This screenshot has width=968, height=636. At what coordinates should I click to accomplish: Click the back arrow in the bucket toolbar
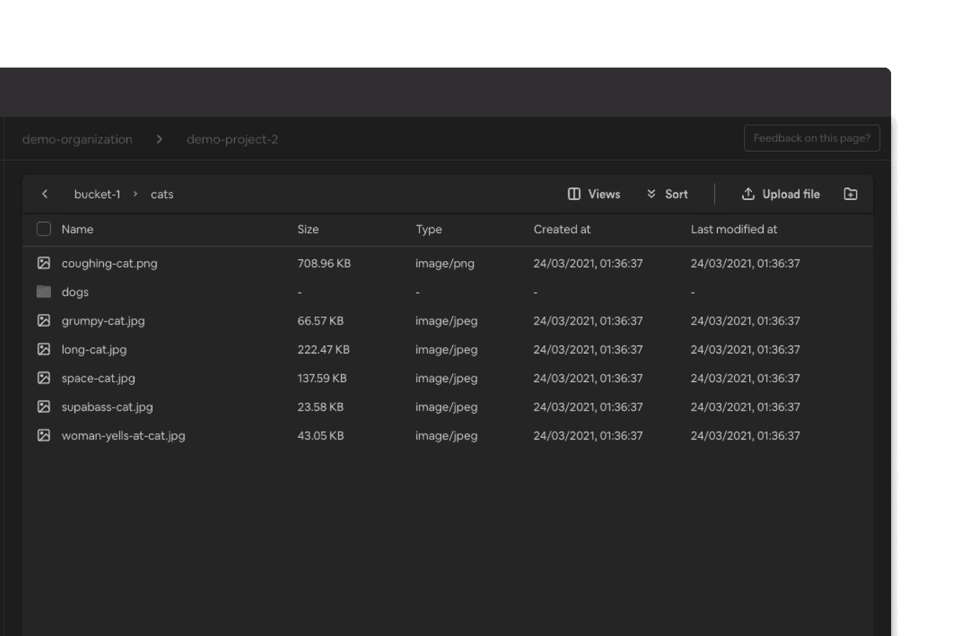[x=44, y=193]
